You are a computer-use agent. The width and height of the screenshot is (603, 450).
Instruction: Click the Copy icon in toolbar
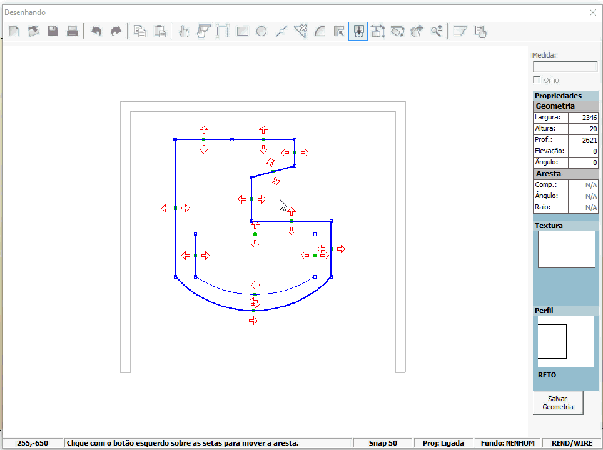140,31
